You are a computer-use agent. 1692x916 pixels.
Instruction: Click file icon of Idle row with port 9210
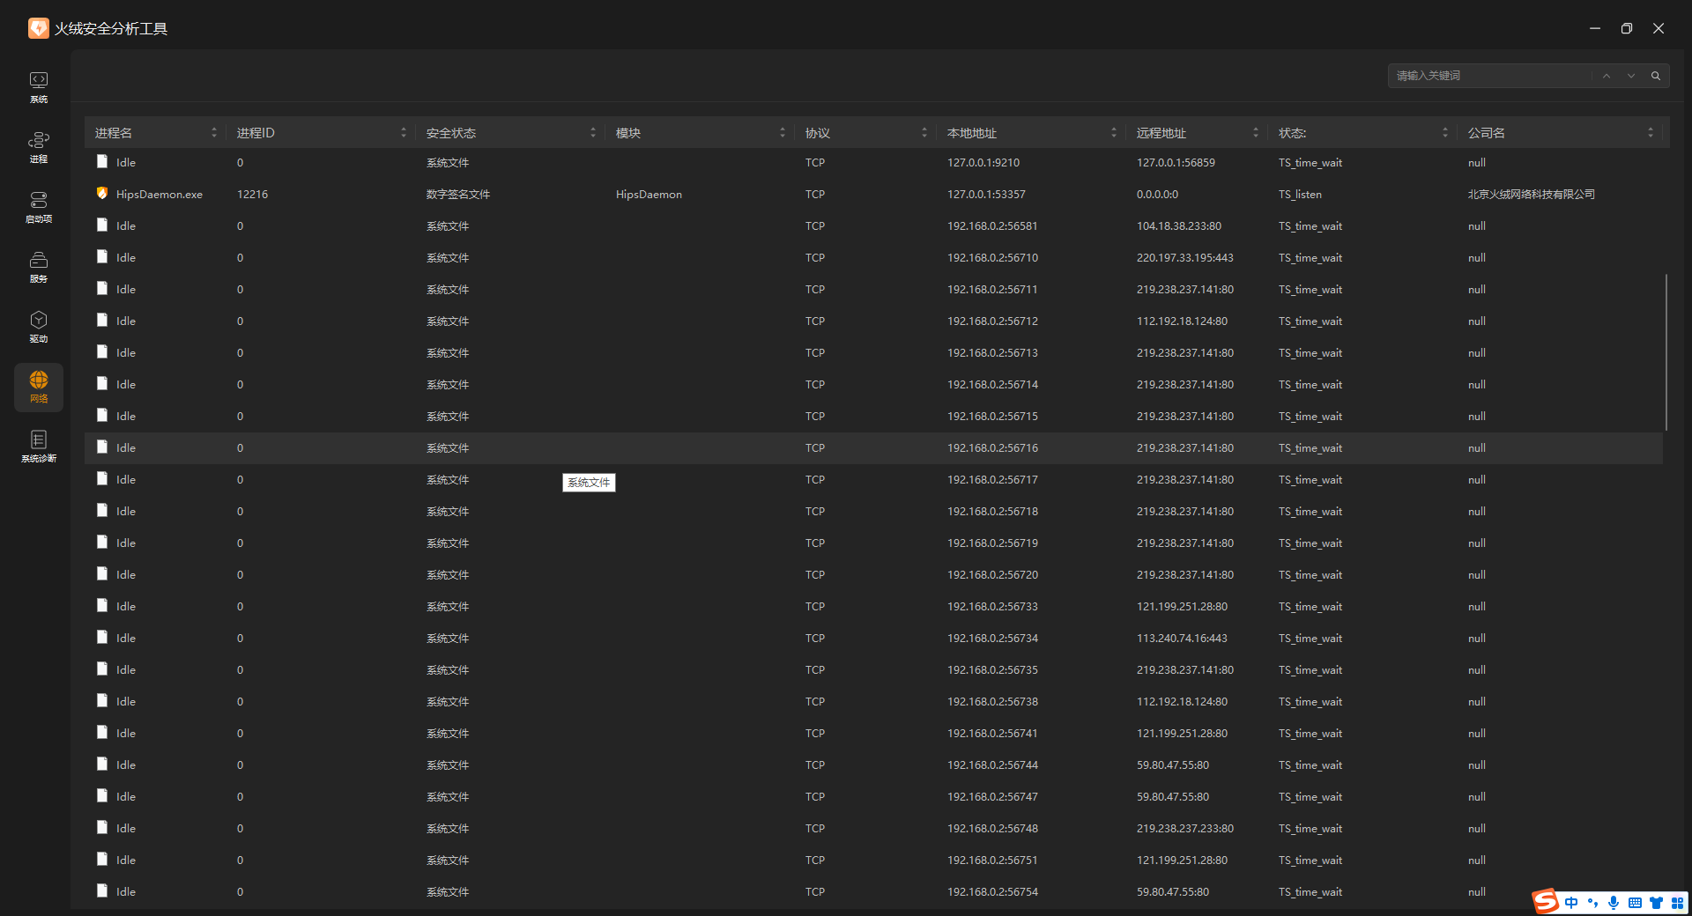[102, 161]
